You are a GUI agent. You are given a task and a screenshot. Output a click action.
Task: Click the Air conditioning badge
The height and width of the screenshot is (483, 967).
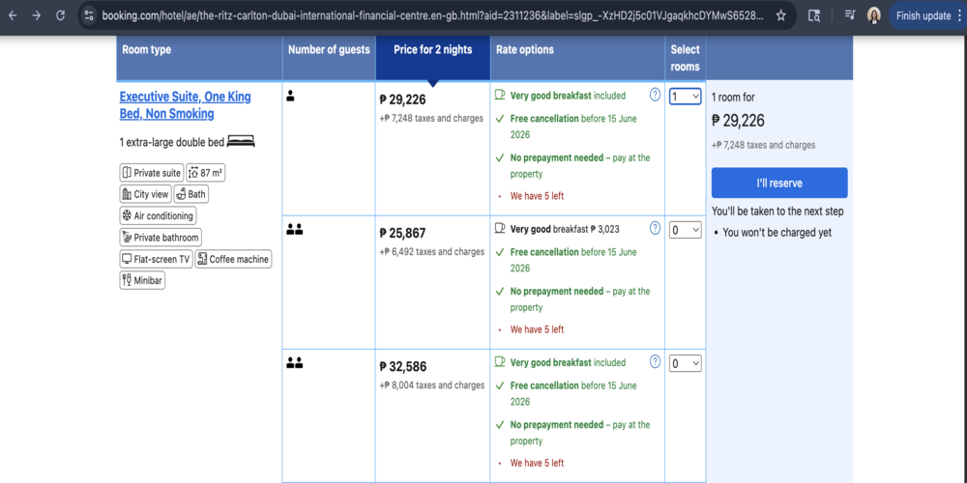point(158,215)
